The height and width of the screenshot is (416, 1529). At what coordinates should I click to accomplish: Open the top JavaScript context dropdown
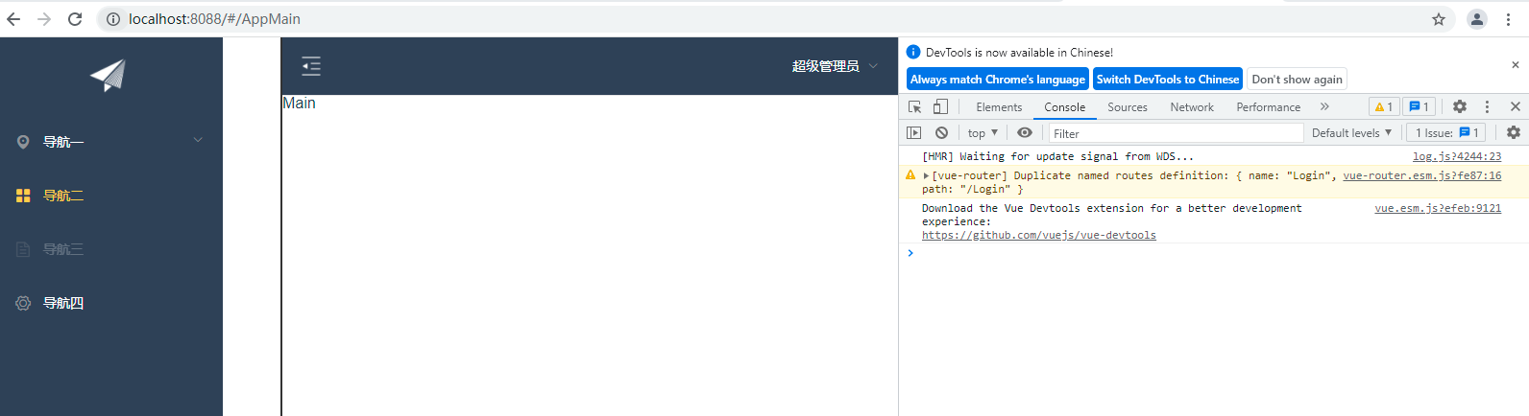pos(983,133)
